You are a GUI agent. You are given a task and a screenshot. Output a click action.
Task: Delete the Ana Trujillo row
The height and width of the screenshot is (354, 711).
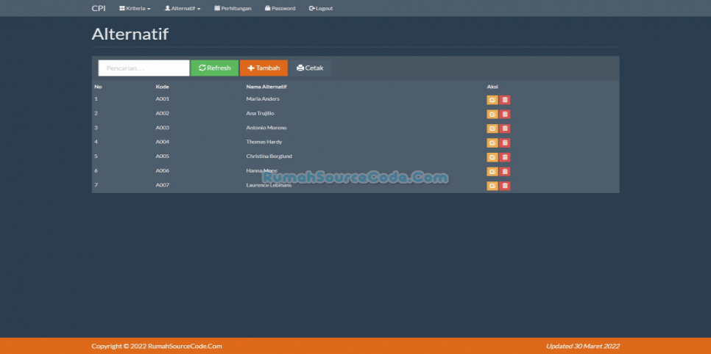505,114
